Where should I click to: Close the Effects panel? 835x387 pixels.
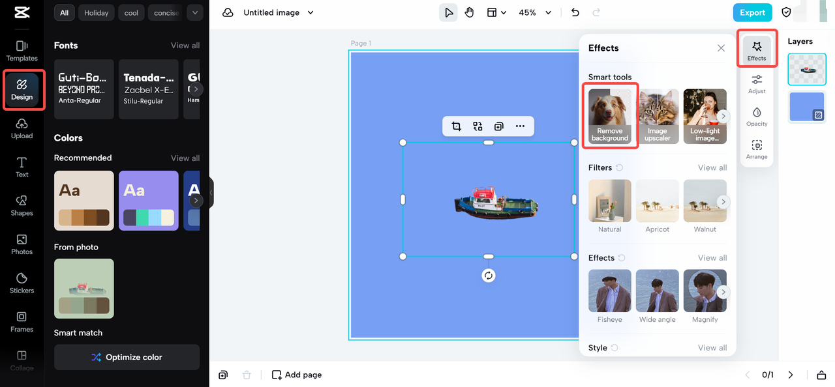tap(721, 48)
